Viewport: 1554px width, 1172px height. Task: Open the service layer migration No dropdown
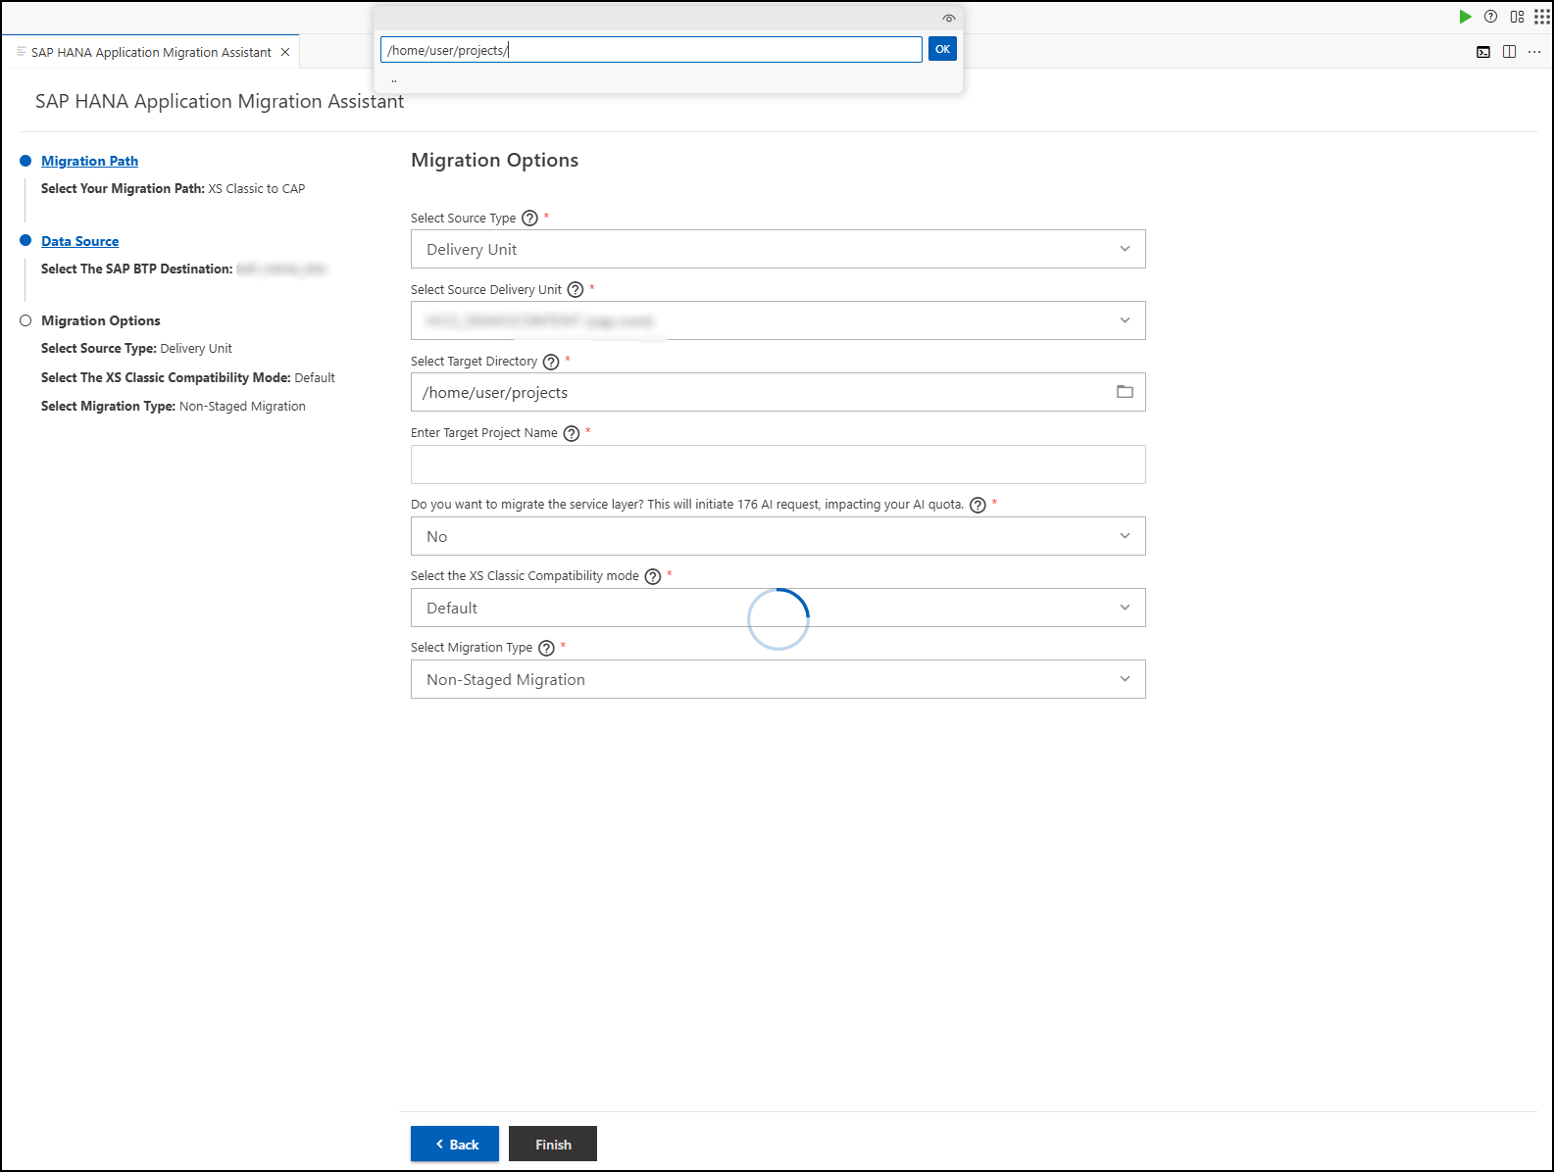click(778, 536)
